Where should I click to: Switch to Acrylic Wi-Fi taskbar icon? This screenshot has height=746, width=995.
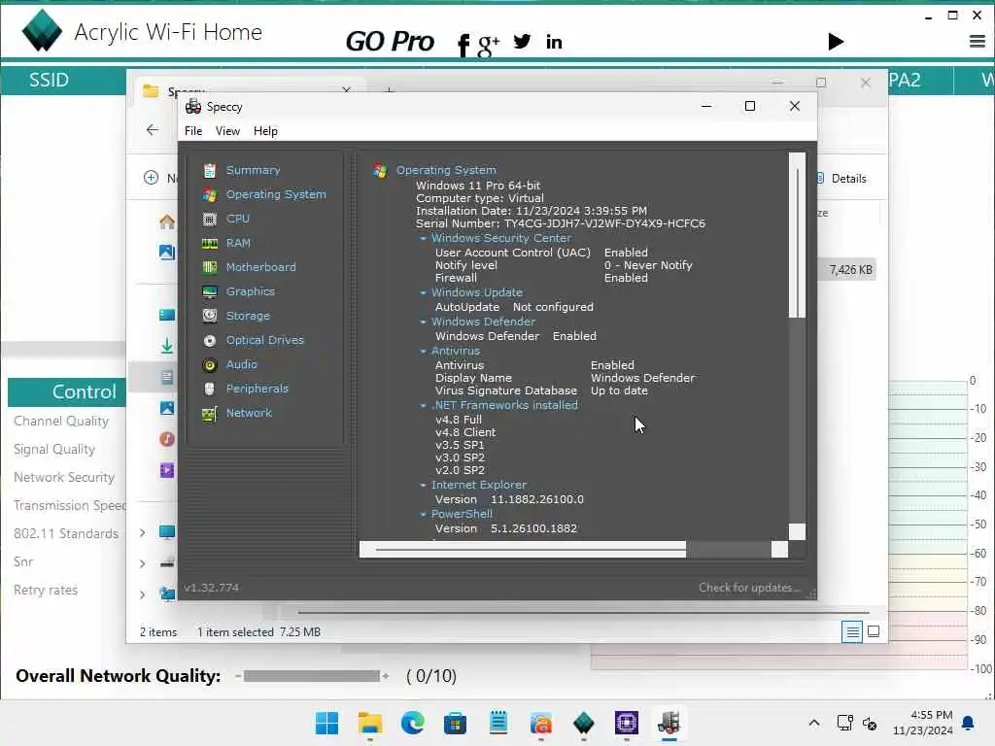(x=583, y=723)
